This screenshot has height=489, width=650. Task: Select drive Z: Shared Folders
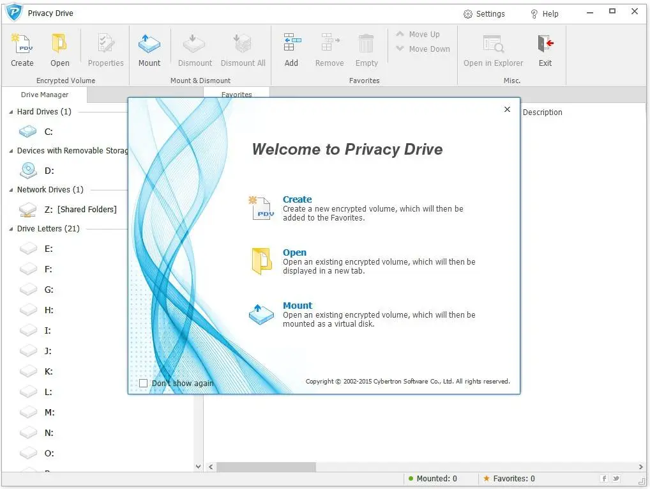pos(77,209)
